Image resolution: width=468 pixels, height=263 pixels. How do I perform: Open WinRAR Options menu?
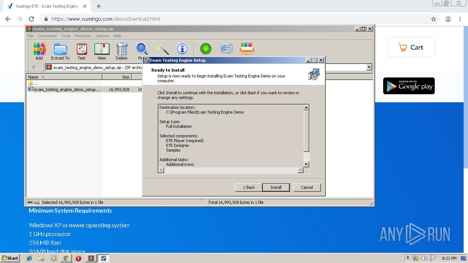click(x=102, y=36)
